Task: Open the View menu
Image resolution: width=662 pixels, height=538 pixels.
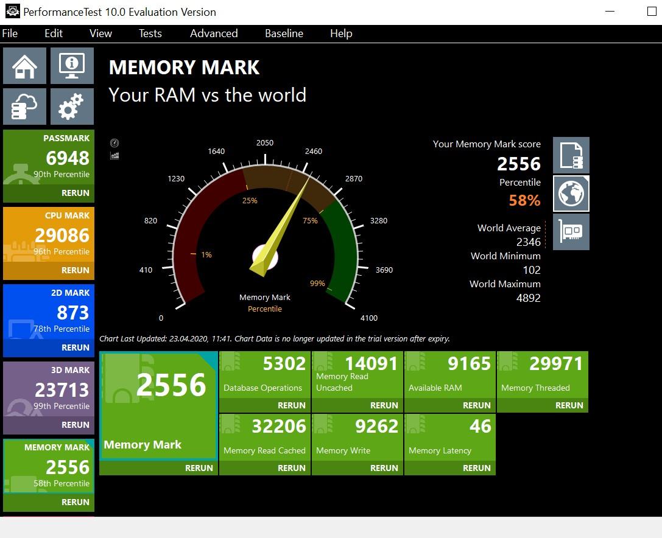Action: click(x=100, y=33)
